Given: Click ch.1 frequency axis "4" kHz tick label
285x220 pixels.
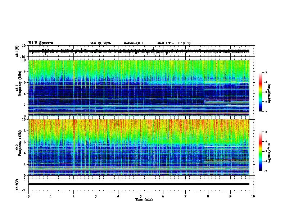Looking at the screenshot, I should [25, 94].
